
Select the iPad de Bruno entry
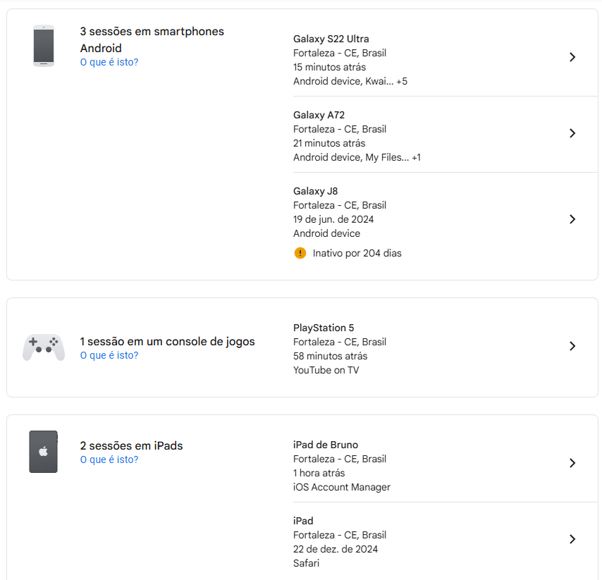pyautogui.click(x=446, y=464)
